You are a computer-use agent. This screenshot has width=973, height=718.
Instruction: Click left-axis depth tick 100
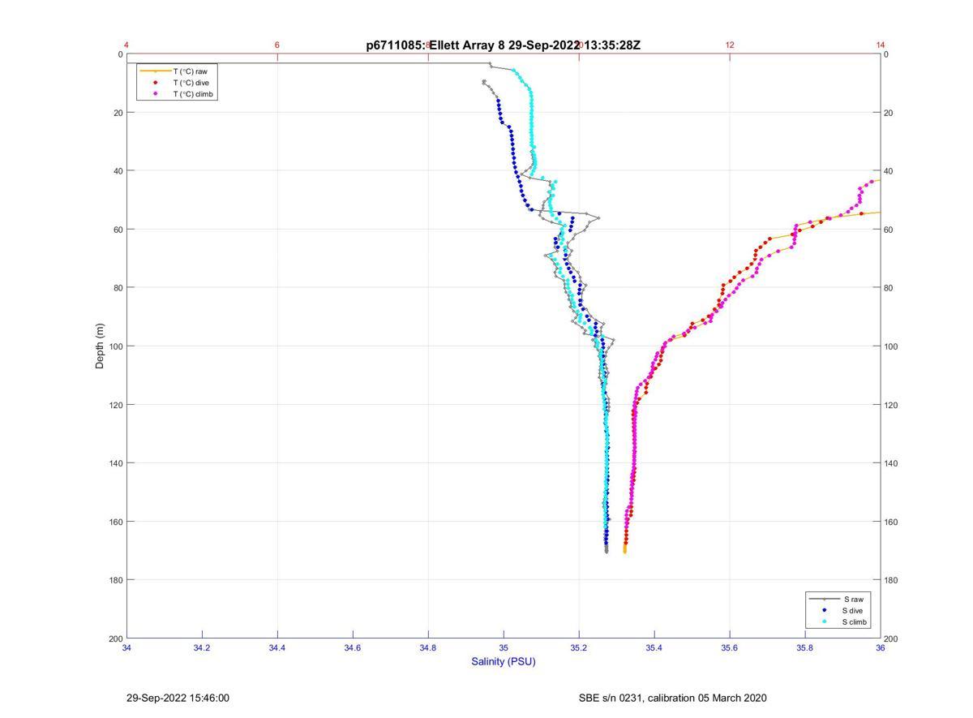click(116, 346)
